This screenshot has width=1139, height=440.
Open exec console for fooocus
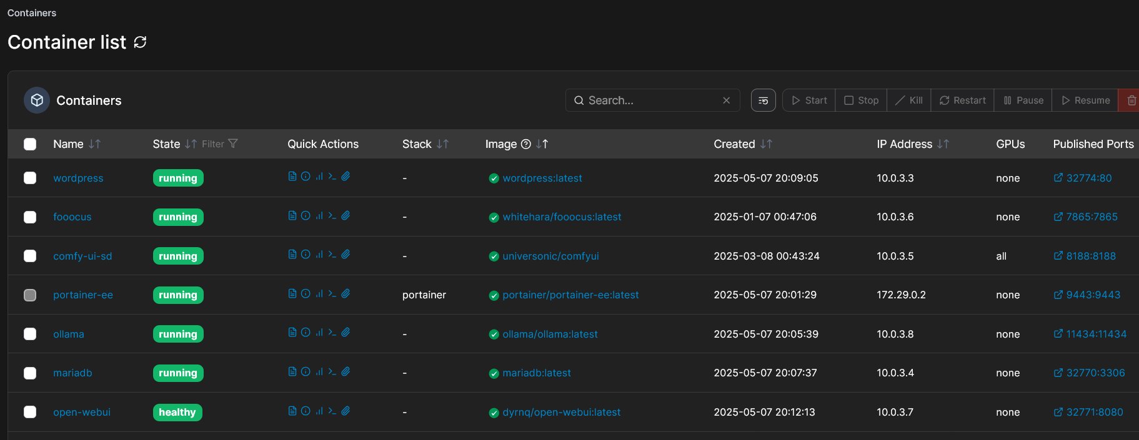(x=332, y=216)
